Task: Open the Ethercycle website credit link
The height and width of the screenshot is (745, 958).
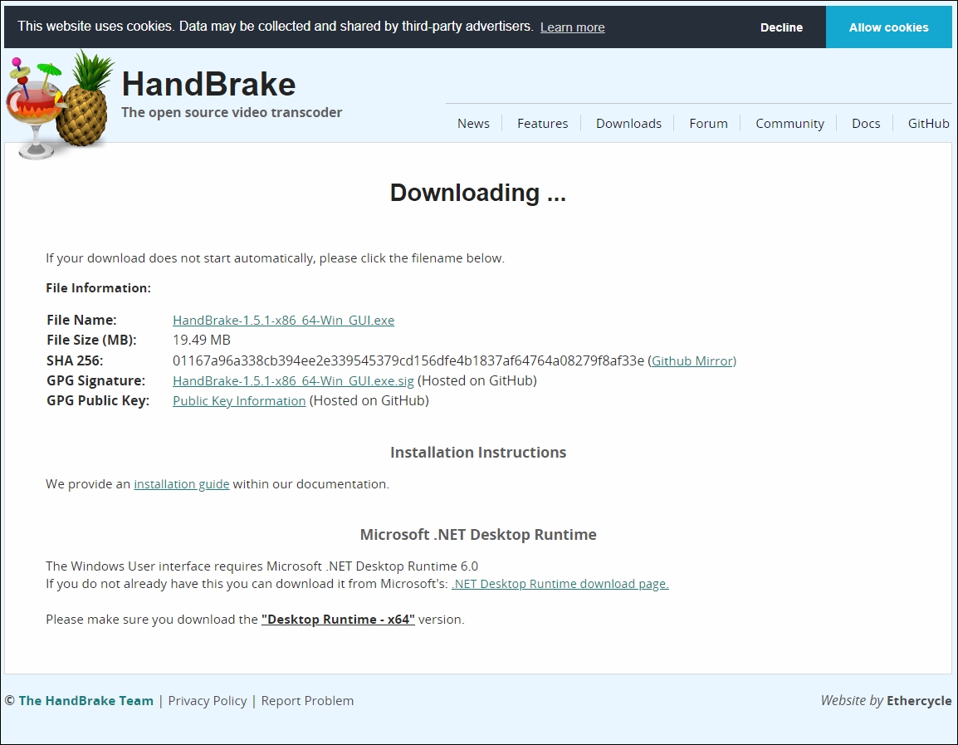Action: coord(919,701)
